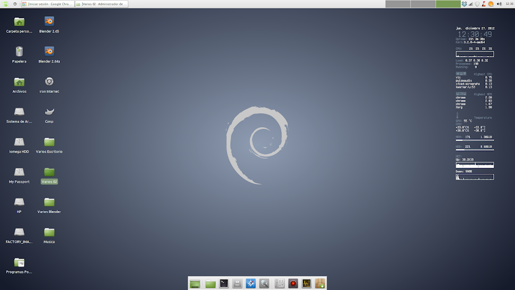The height and width of the screenshot is (290, 515).
Task: Select the FACTORY_IMA... drive icon
Action: coord(19,232)
